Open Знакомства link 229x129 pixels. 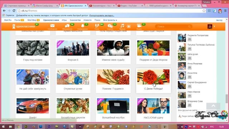(75, 20)
